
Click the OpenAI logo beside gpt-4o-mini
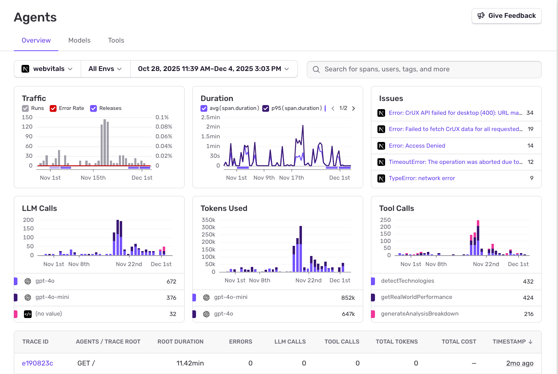[27, 297]
